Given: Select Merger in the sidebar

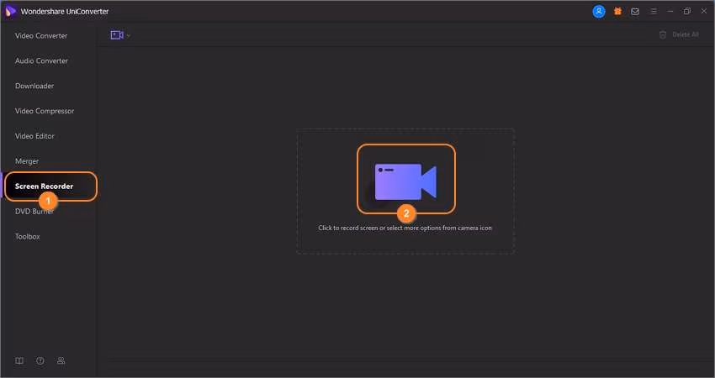Looking at the screenshot, I should (x=27, y=161).
